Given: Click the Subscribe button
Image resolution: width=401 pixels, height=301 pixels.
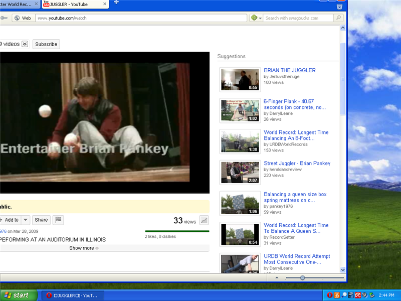Looking at the screenshot, I should click(x=46, y=44).
